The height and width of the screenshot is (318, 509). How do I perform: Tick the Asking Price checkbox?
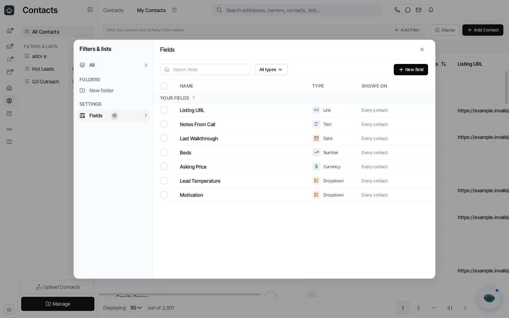pos(164,166)
